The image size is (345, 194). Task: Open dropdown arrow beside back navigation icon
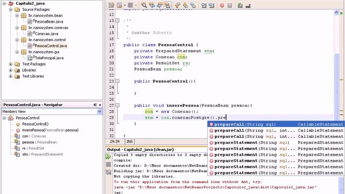tap(125, 5)
